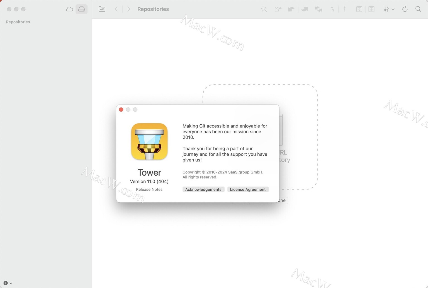Close the About Tower window

[121, 110]
